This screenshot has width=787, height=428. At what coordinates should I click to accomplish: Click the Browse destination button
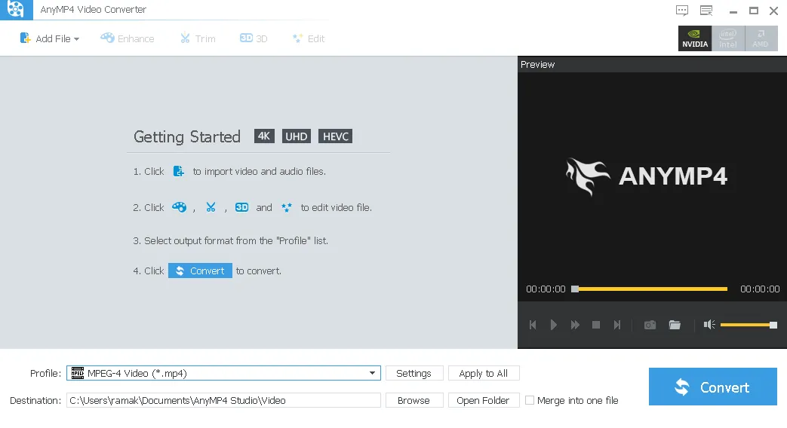413,400
